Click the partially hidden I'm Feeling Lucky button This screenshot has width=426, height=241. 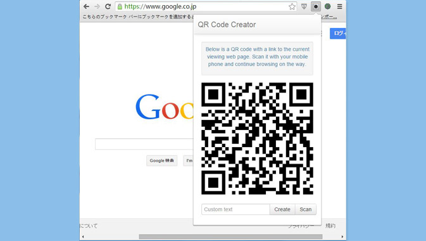pos(188,160)
